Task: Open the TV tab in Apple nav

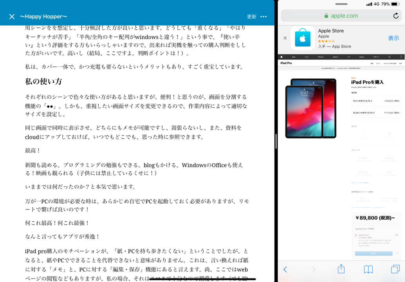Action: [x=349, y=57]
